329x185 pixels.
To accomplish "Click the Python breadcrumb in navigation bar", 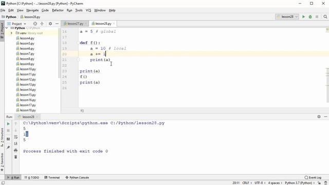I will coord(9,17).
